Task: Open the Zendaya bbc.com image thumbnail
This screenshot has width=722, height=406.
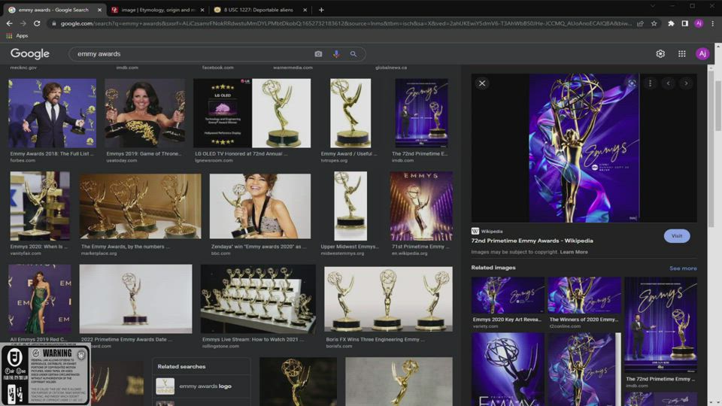Action: click(259, 206)
